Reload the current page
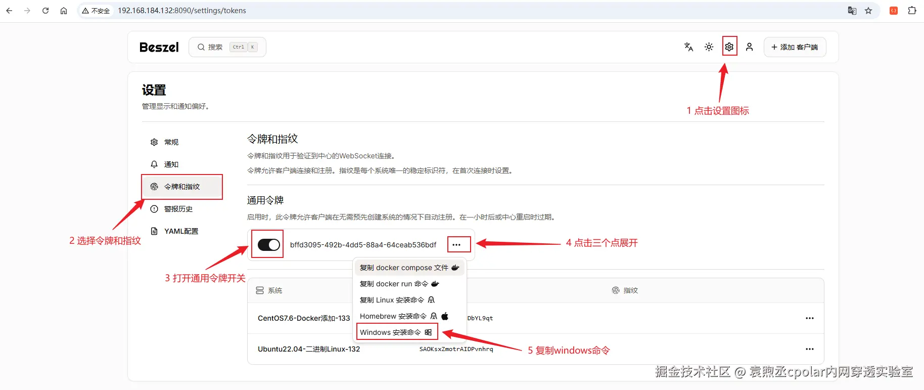This screenshot has width=924, height=390. [45, 11]
